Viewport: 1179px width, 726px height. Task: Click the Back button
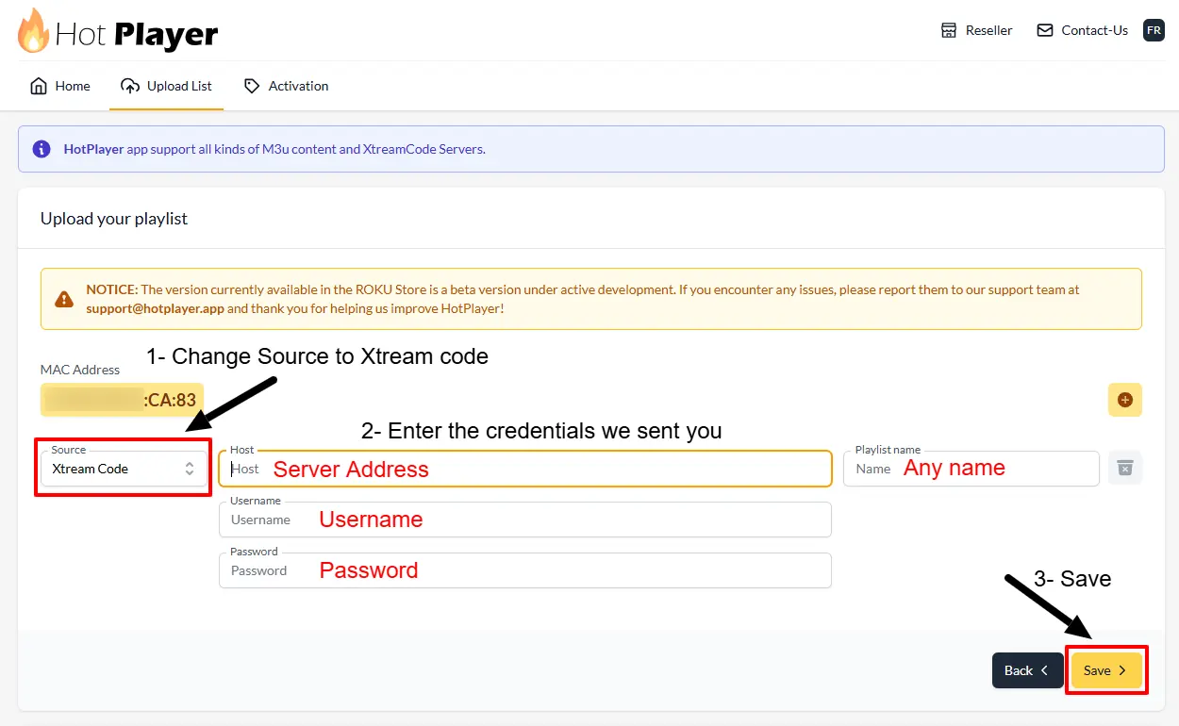1027,670
